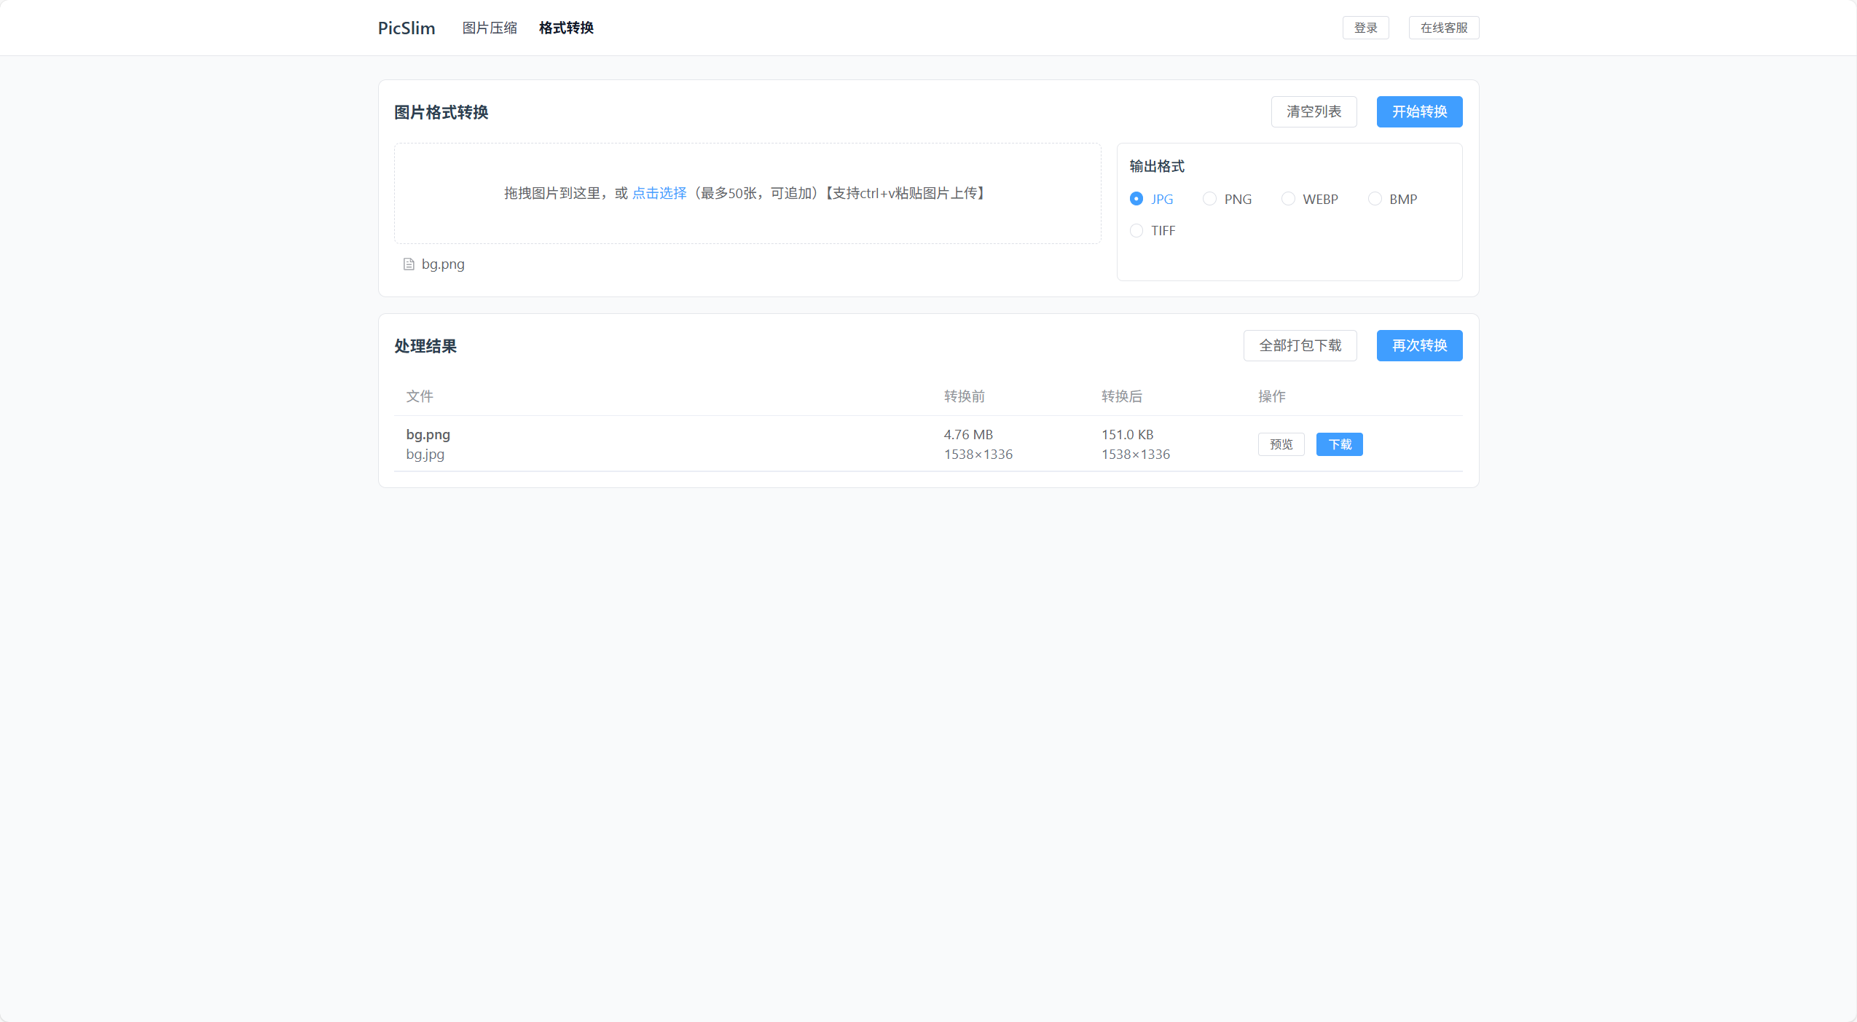This screenshot has width=1857, height=1022.
Task: Choose WEBP as output format
Action: (x=1288, y=199)
